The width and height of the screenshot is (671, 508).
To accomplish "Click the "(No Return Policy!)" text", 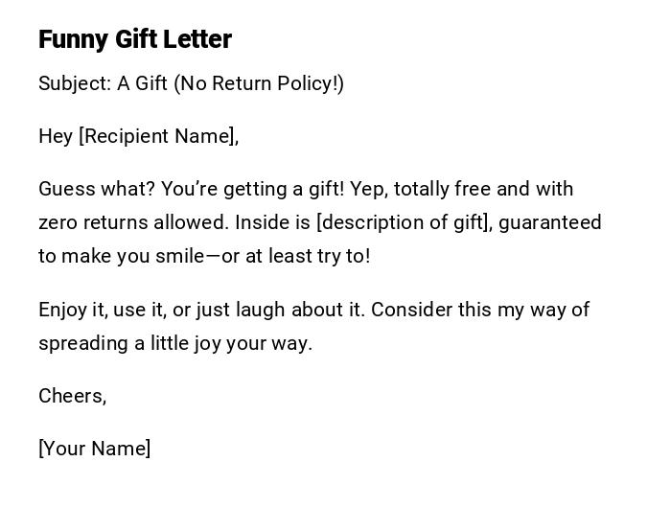I will 259,83.
